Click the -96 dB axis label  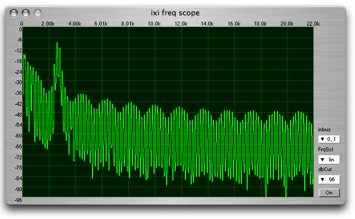pyautogui.click(x=18, y=200)
